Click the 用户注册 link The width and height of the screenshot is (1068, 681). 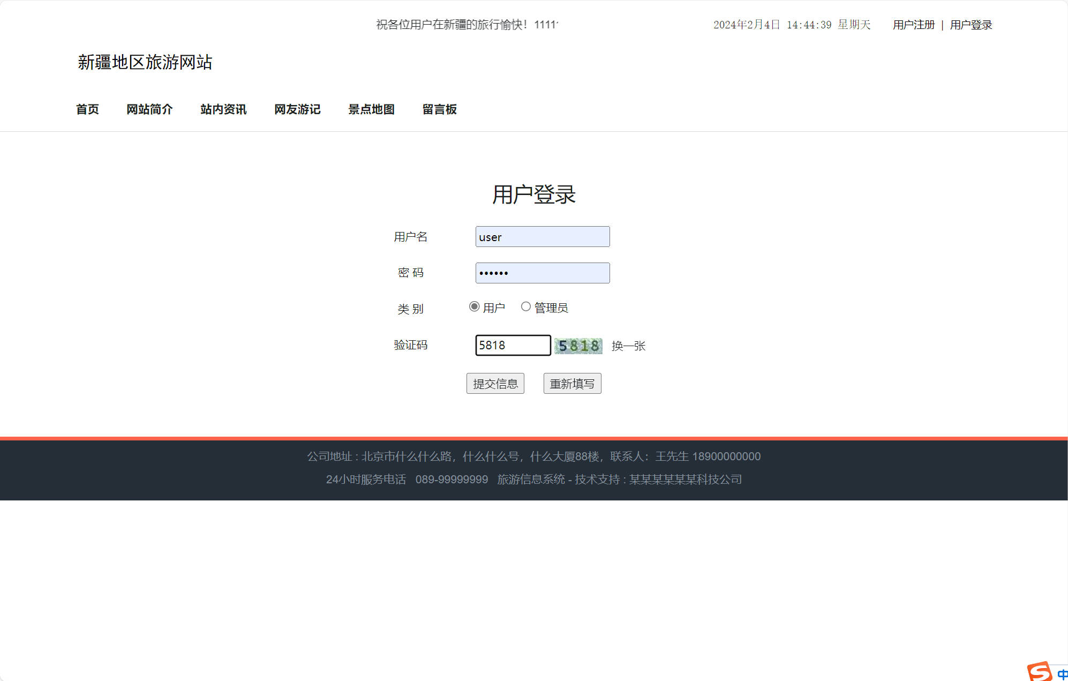click(913, 24)
